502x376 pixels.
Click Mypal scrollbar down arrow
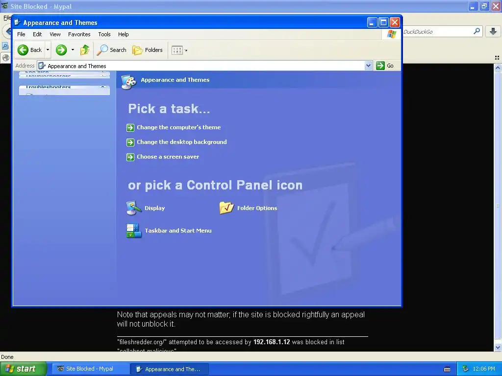tap(498, 347)
